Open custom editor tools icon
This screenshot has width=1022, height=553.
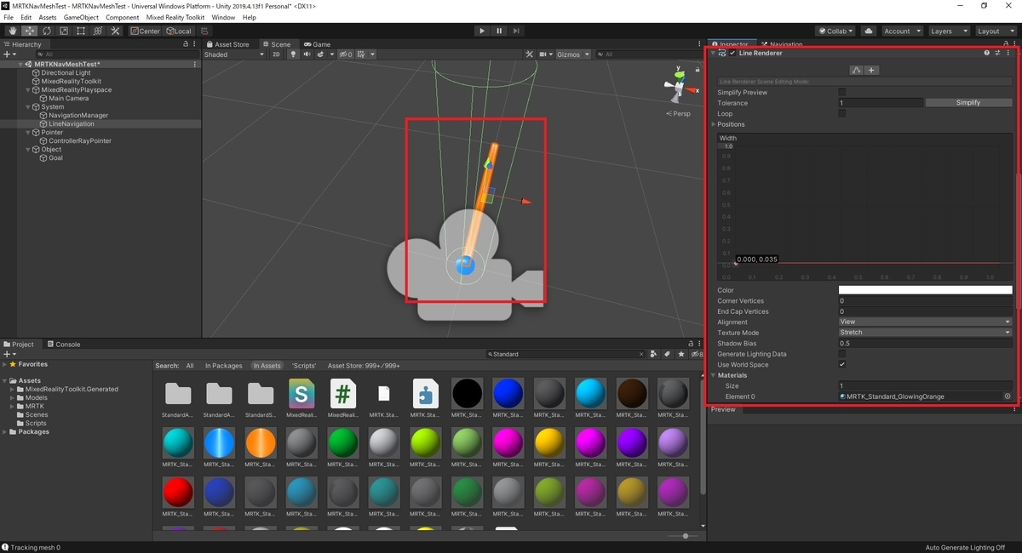(x=114, y=31)
